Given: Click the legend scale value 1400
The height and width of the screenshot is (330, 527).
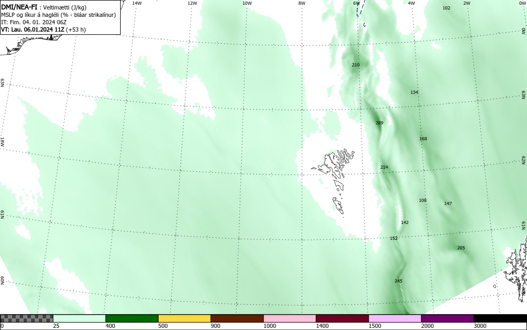Looking at the screenshot, I should pos(322,326).
